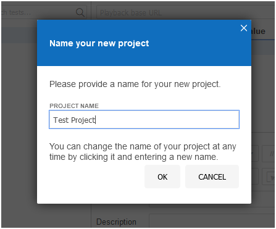Dismiss the dialog using CANCEL
This screenshot has height=229, width=276.
(x=212, y=177)
